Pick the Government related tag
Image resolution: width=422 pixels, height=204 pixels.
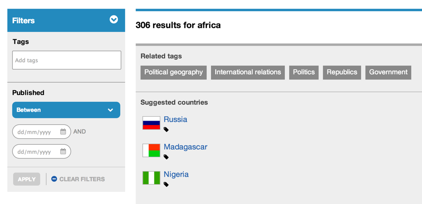click(x=388, y=72)
